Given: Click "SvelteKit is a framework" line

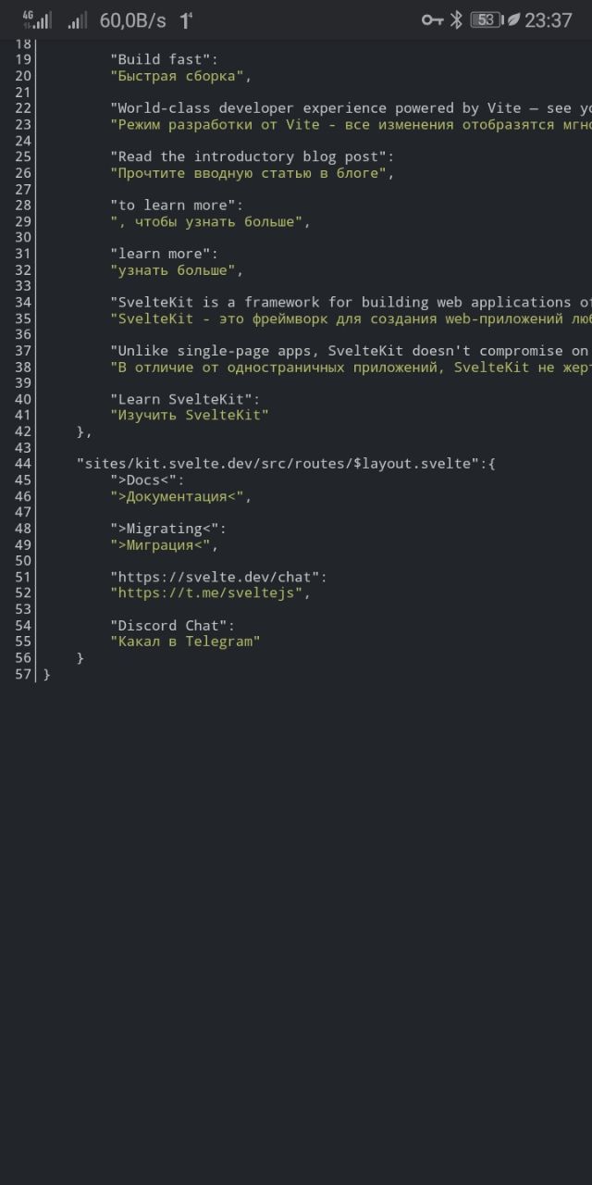Looking at the screenshot, I should [351, 302].
